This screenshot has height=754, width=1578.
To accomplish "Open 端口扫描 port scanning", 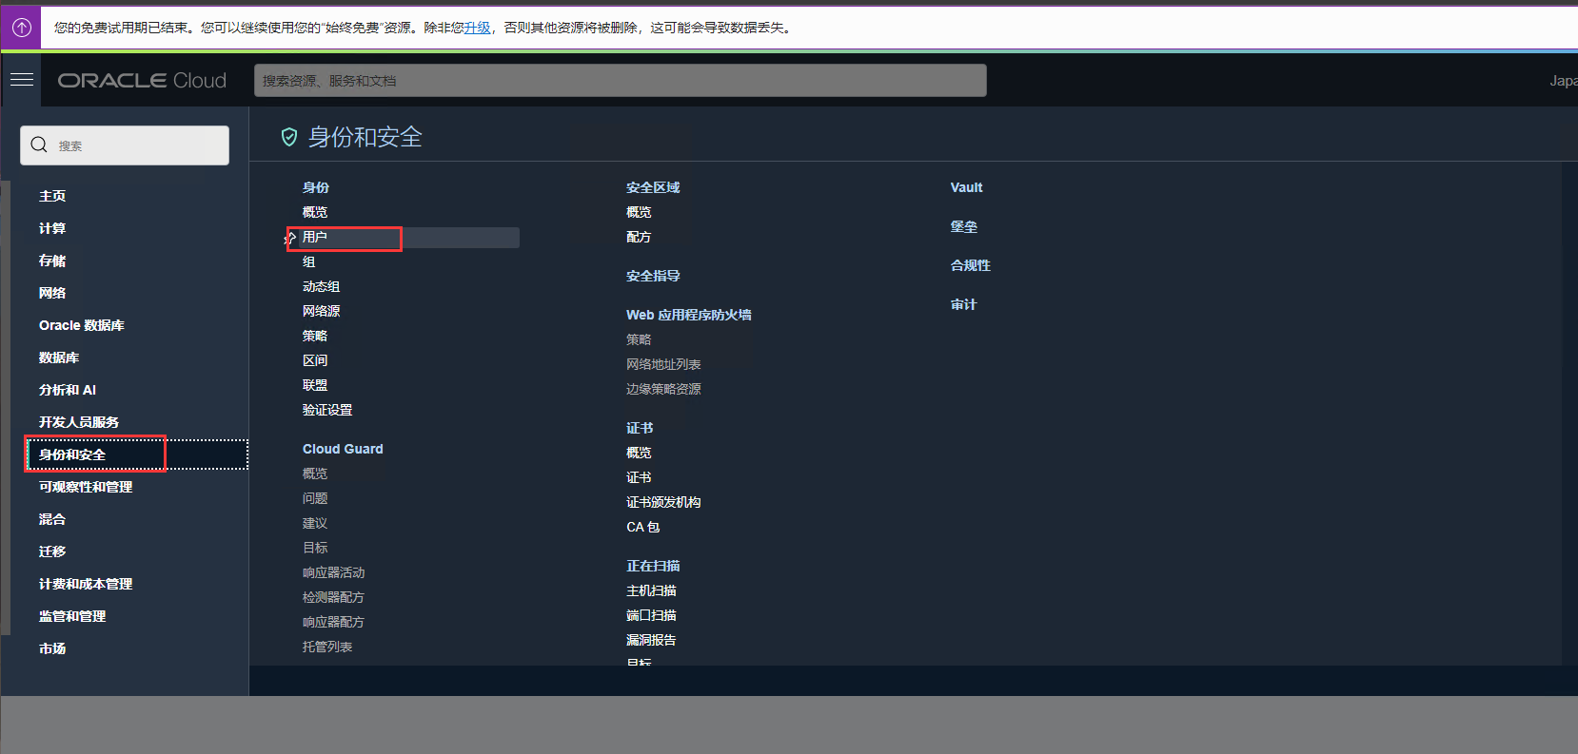I will click(x=651, y=615).
